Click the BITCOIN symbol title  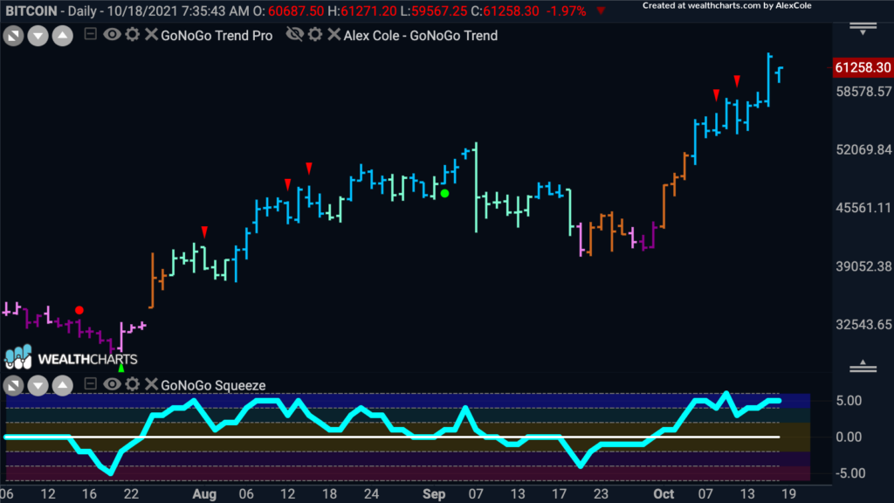(31, 11)
